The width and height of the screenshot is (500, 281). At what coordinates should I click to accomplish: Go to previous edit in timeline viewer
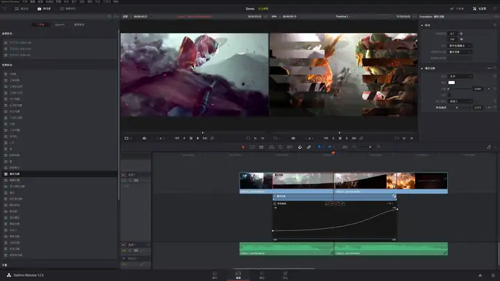click(x=326, y=138)
